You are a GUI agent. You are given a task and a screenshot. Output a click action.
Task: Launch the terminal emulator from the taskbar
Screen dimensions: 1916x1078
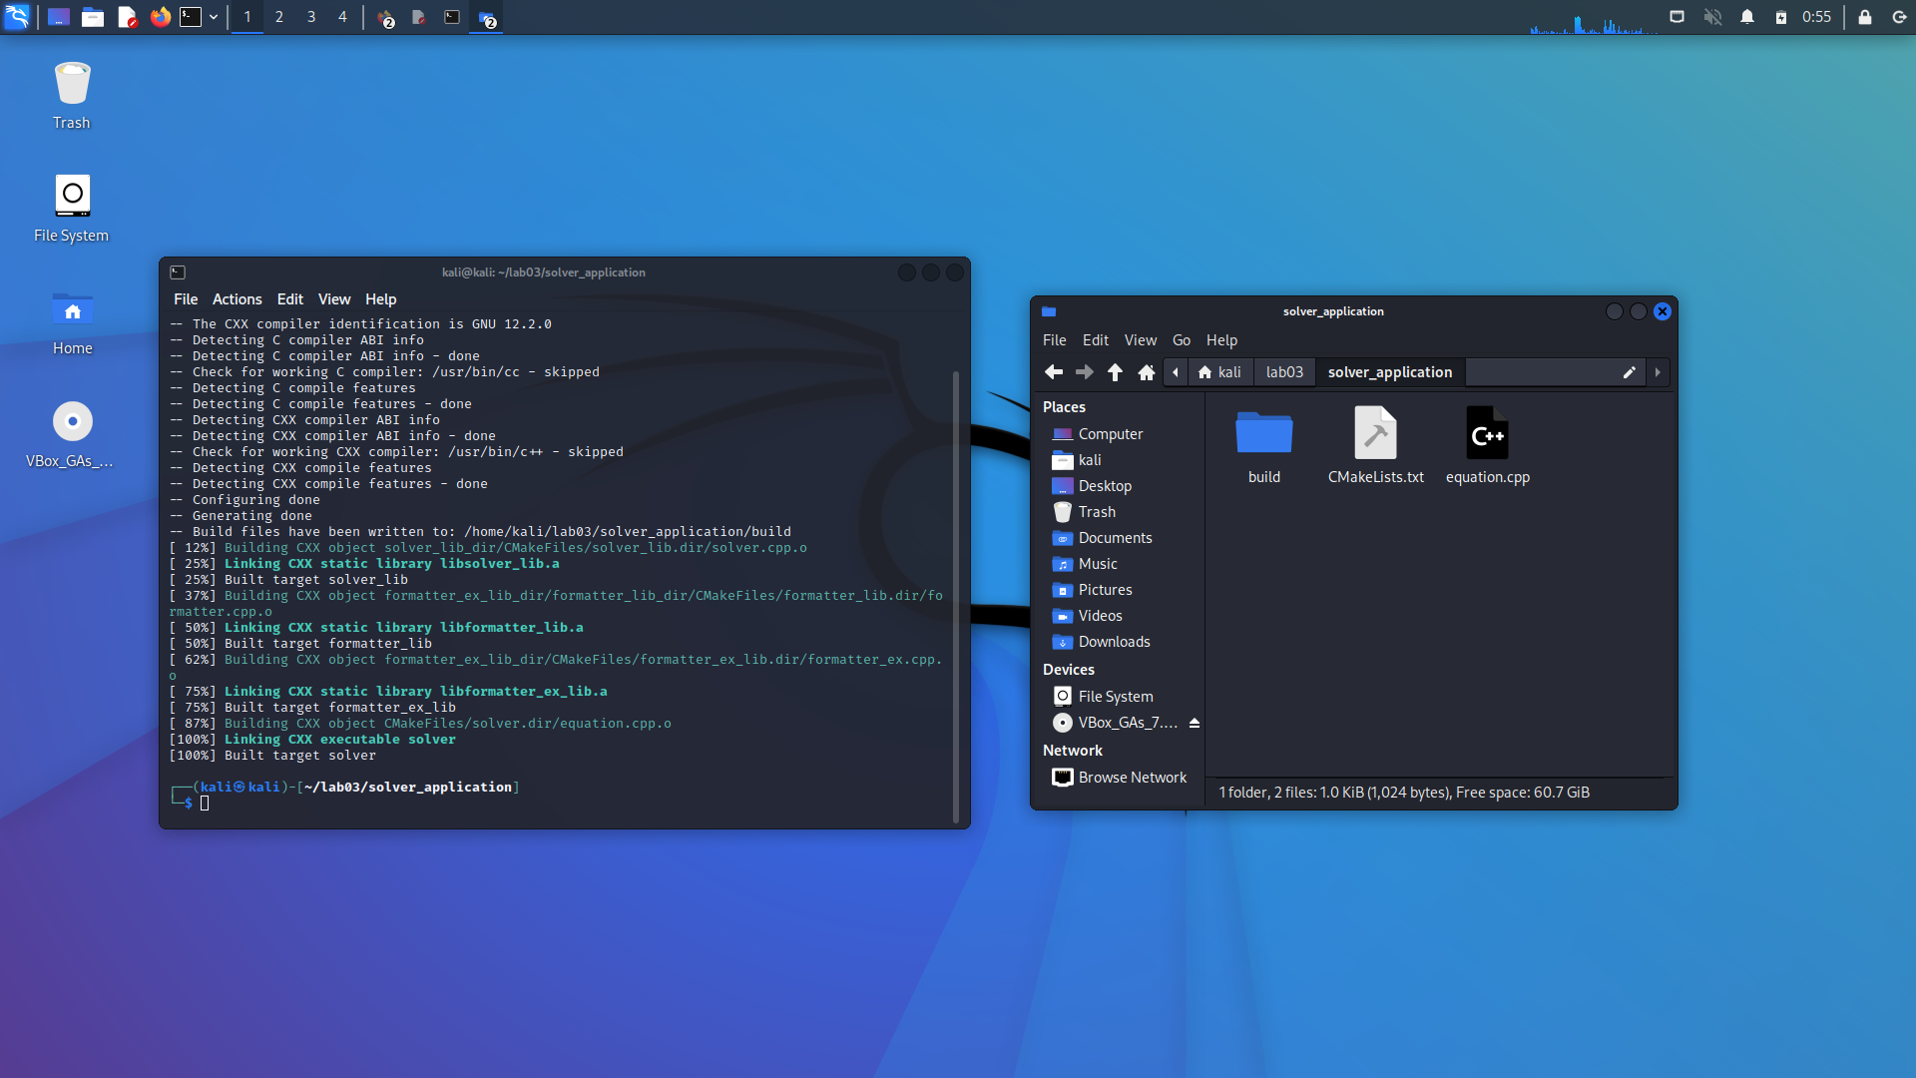[x=189, y=17]
